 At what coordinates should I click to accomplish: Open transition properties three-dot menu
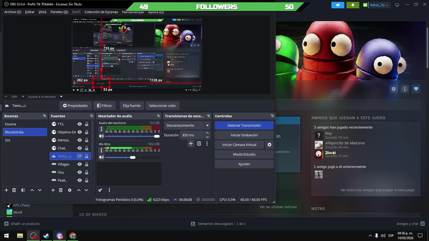pos(207,144)
